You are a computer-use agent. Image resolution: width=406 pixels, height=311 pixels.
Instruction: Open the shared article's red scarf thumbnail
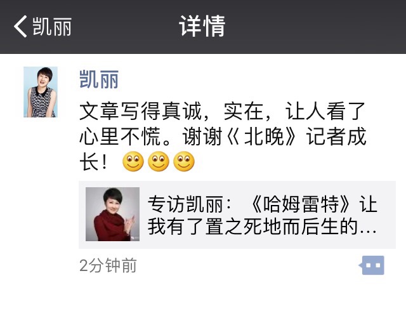point(113,214)
